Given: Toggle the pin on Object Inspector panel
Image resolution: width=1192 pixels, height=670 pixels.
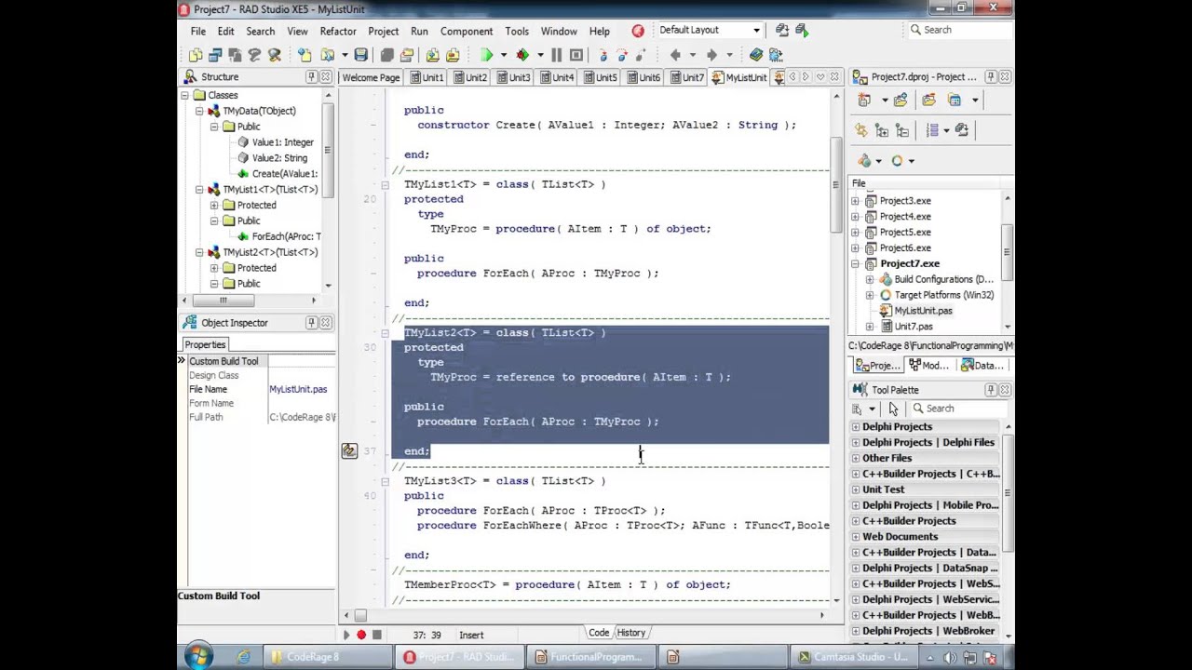Looking at the screenshot, I should [x=311, y=323].
